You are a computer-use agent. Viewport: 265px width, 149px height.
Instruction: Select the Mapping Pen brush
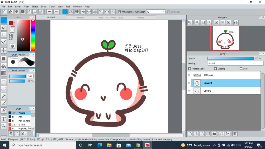(x=20, y=128)
